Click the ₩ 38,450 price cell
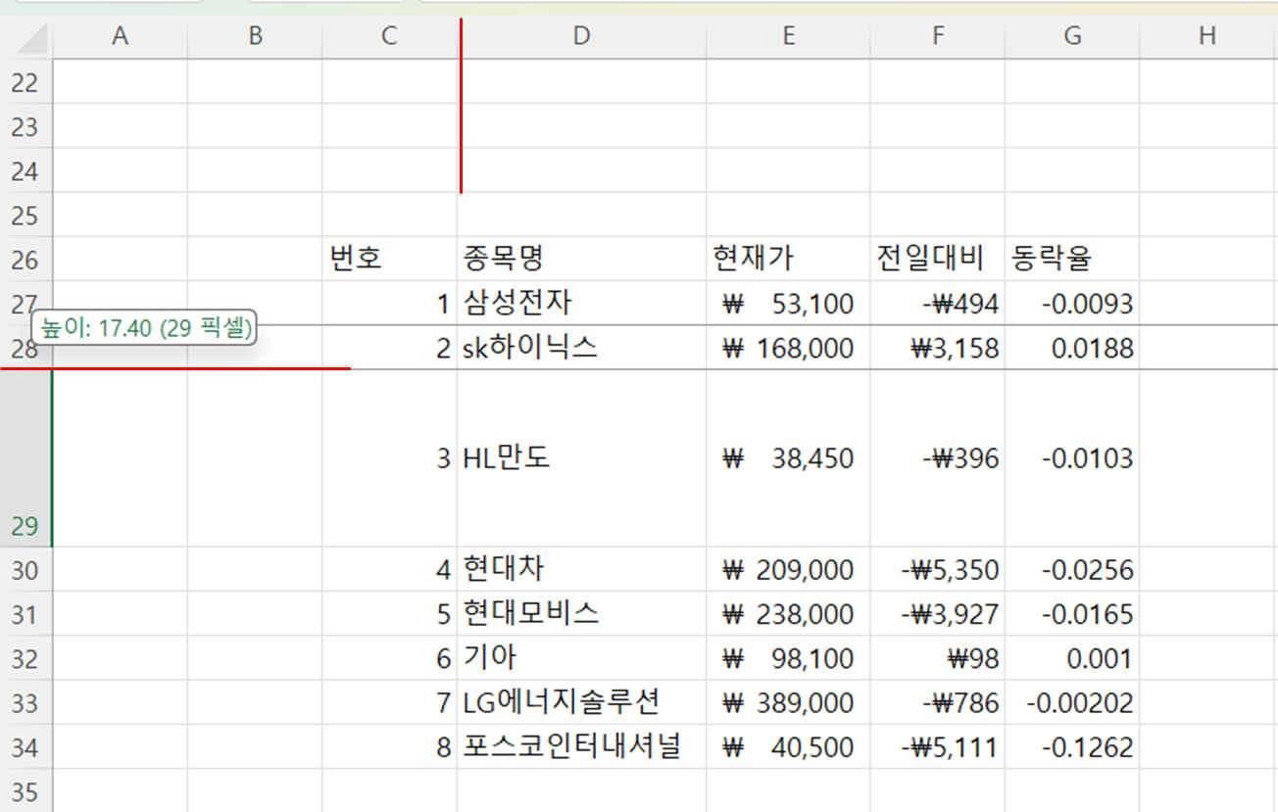 point(788,458)
